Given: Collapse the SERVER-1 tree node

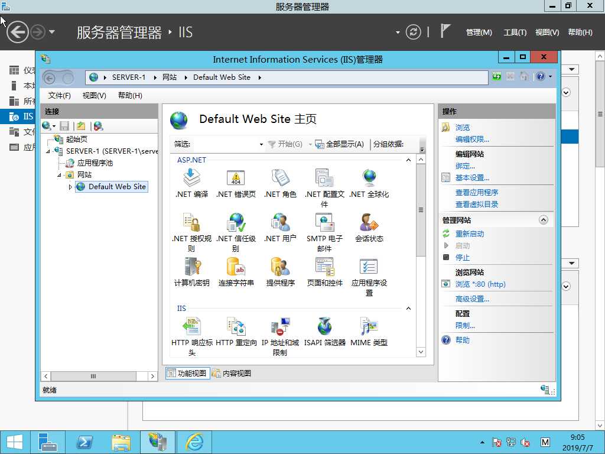Looking at the screenshot, I should (x=48, y=151).
